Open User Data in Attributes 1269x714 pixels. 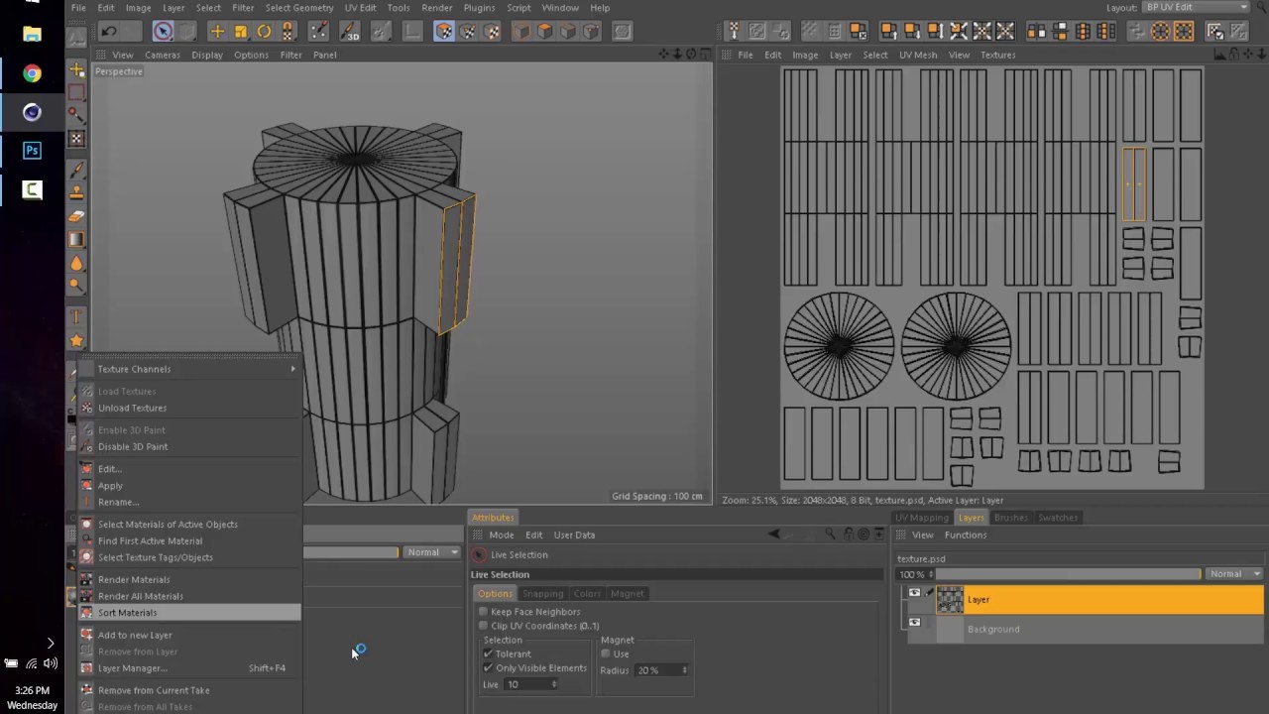coord(574,535)
